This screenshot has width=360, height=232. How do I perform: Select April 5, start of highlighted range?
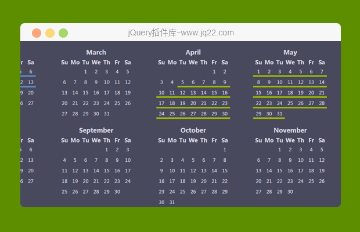(x=182, y=82)
